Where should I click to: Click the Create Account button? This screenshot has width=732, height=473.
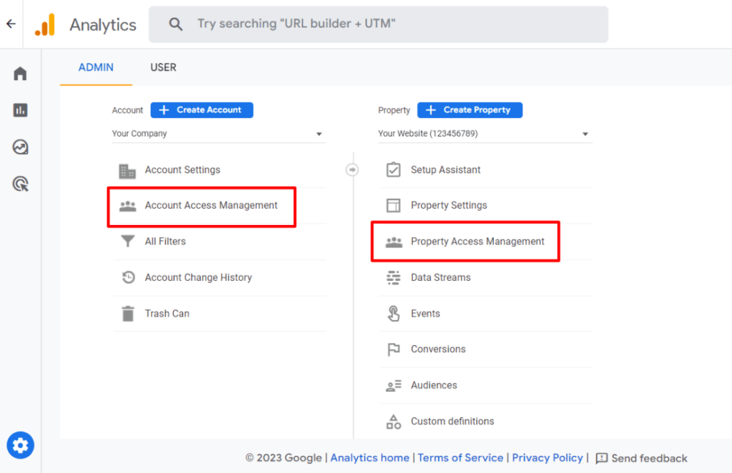pyautogui.click(x=202, y=109)
